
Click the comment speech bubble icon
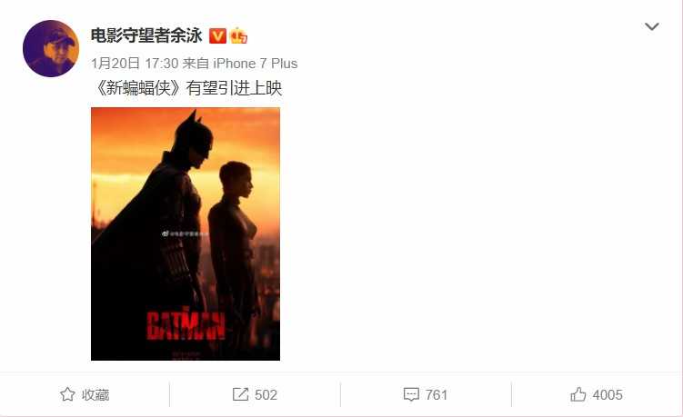(x=411, y=395)
